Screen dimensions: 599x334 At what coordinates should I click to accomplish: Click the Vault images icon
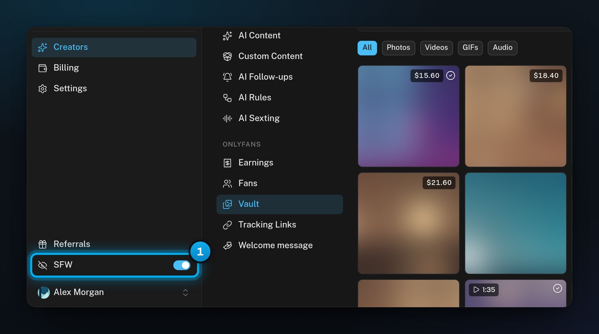coord(227,204)
